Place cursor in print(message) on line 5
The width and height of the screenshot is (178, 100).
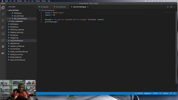pos(51,22)
